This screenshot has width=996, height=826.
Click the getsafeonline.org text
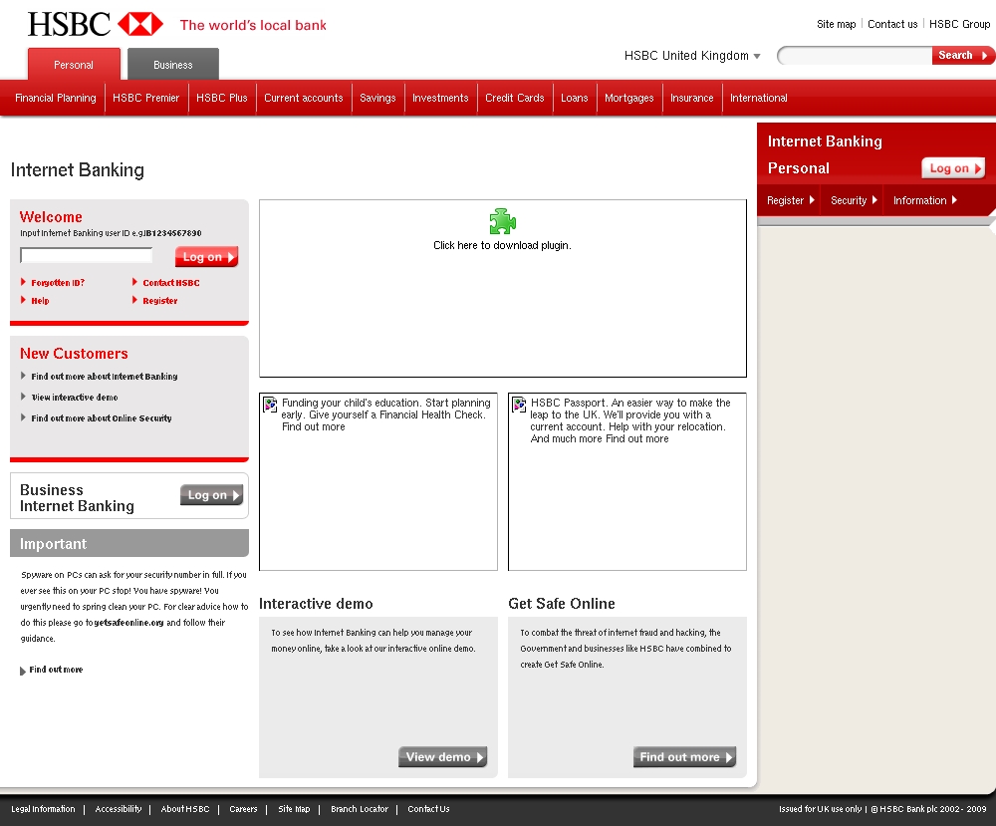click(x=128, y=623)
